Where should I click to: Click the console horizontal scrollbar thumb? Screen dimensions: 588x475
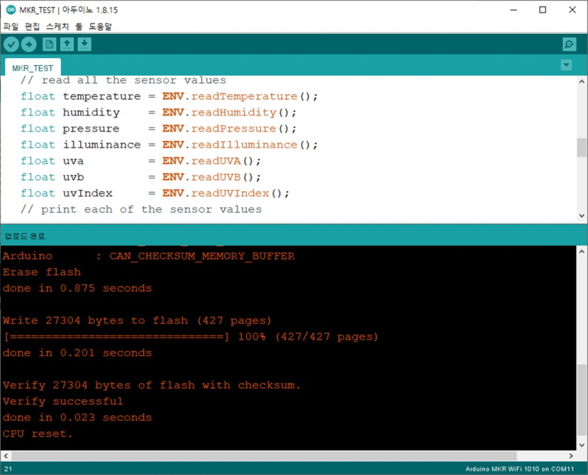264,456
